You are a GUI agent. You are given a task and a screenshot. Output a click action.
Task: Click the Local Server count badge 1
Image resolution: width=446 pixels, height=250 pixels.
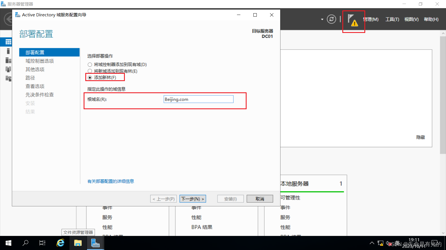click(x=341, y=184)
